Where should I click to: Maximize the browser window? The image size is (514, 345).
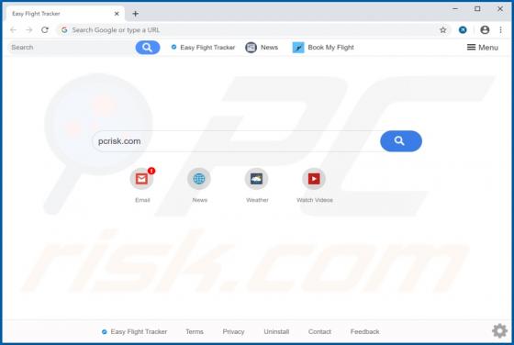477,9
